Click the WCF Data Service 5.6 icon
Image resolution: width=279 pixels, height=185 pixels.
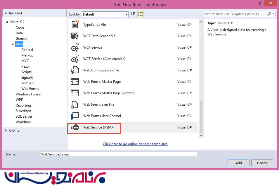(74, 36)
